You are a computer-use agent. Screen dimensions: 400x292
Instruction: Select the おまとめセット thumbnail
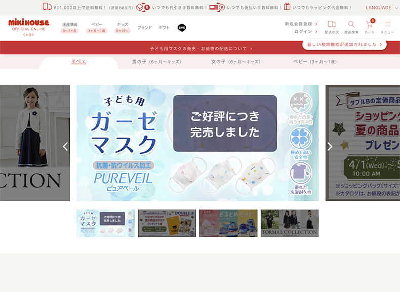tap(228, 223)
